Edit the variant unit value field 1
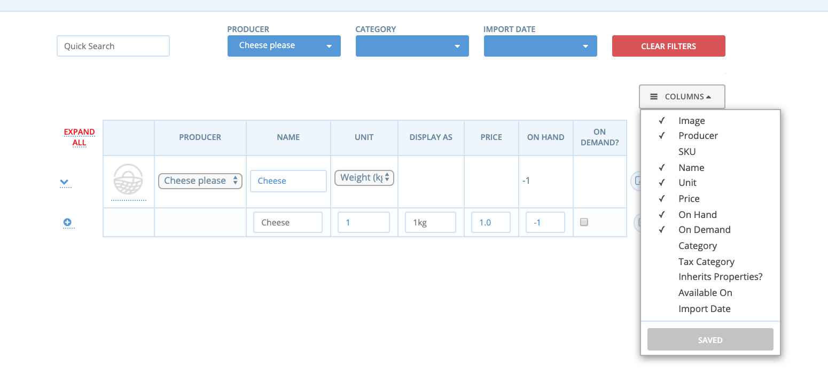Screen dimensions: 828x389 [364, 222]
